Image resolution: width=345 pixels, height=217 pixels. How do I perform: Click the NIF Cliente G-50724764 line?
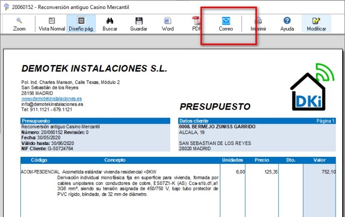click(47, 149)
